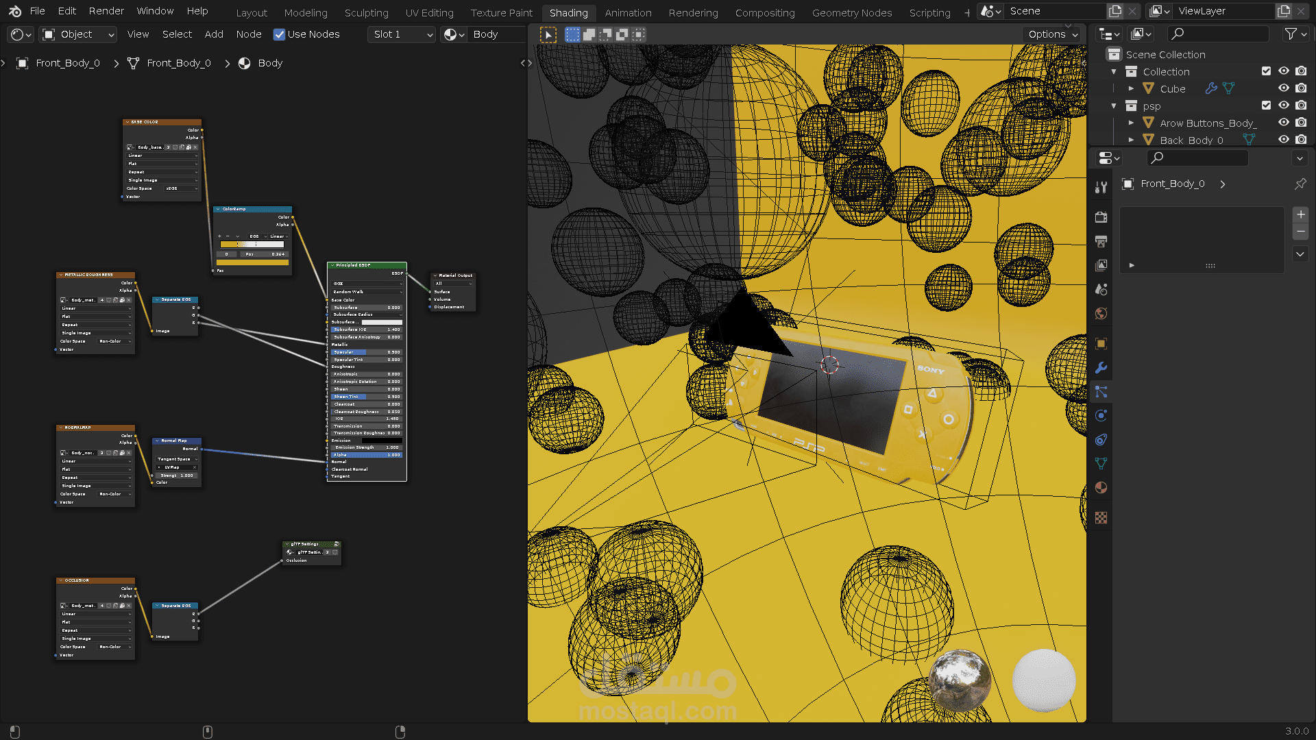Exclude the psp collection via checkbox

1266,106
